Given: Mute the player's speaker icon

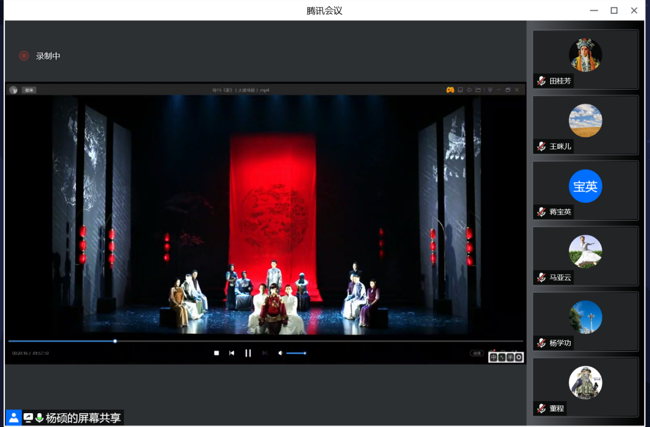Looking at the screenshot, I should point(280,353).
